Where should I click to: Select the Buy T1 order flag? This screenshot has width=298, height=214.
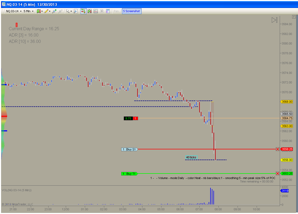[129, 174]
